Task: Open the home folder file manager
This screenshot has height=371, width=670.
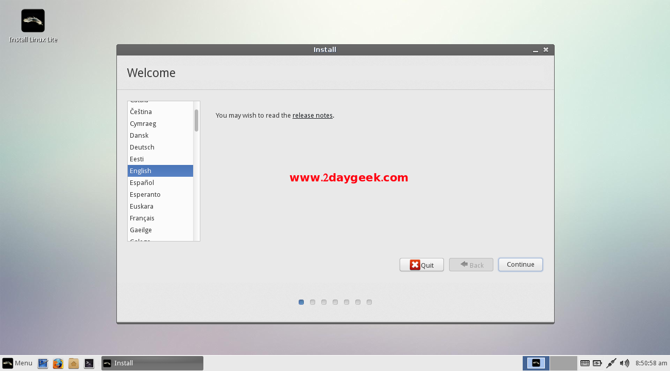Action: point(74,363)
